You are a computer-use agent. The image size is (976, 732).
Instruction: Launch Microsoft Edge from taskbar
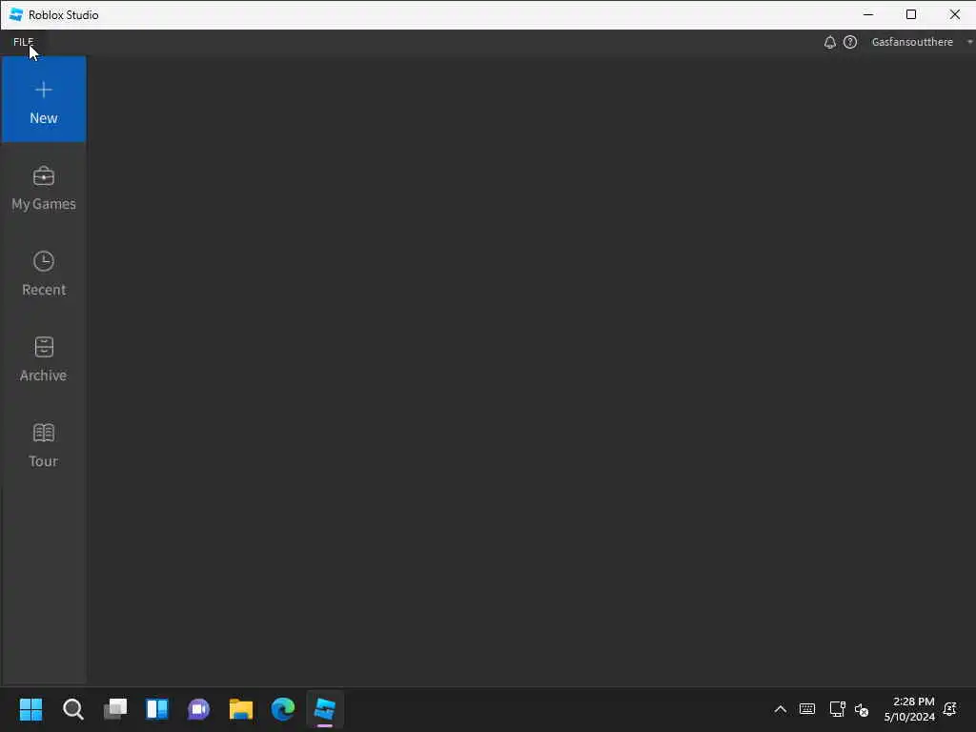coord(282,709)
